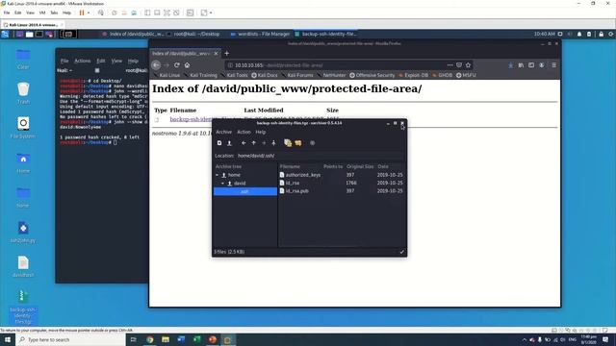616x346 pixels.
Task: Open the Actions menu in terminal window
Action: point(83,61)
